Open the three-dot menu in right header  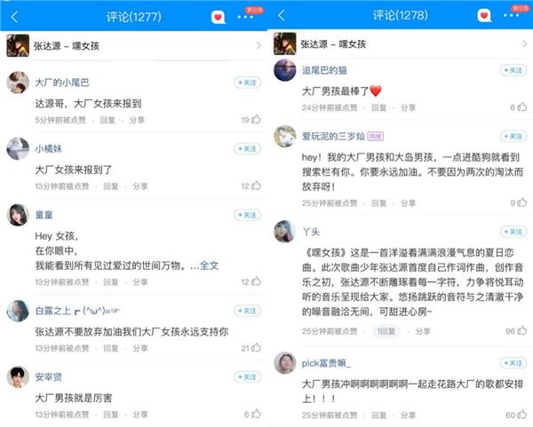(x=512, y=15)
